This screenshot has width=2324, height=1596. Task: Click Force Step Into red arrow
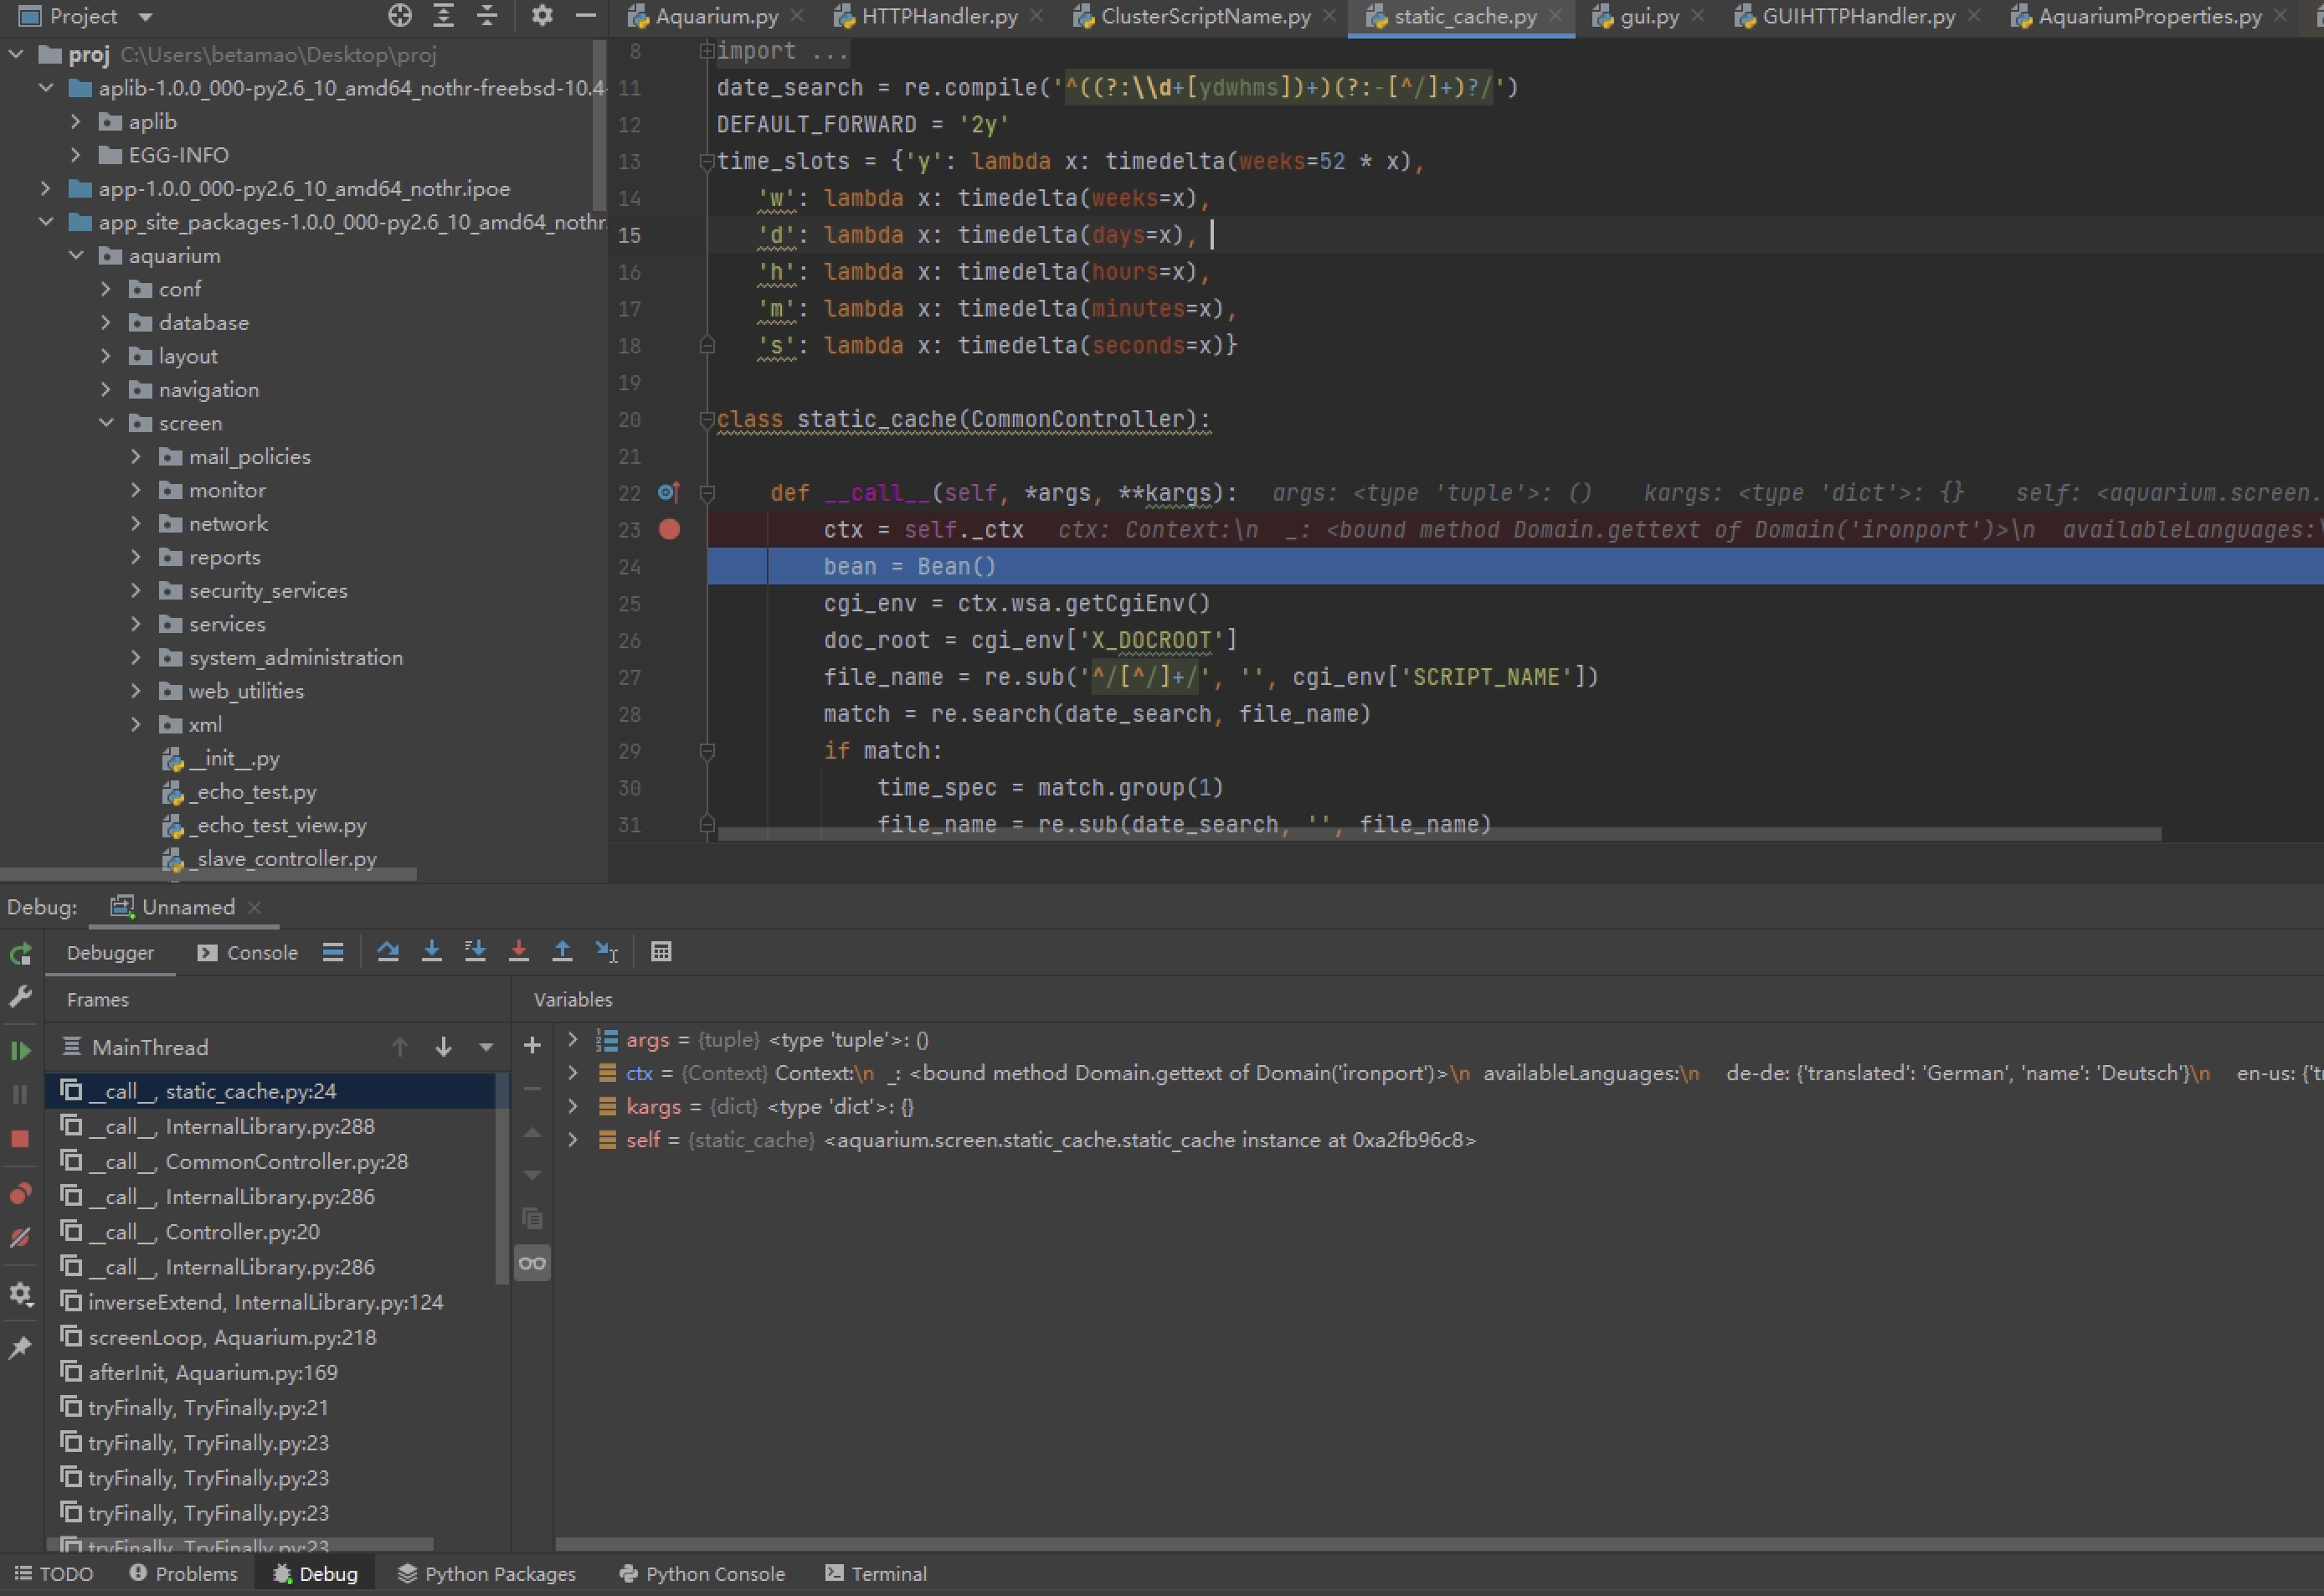[519, 952]
